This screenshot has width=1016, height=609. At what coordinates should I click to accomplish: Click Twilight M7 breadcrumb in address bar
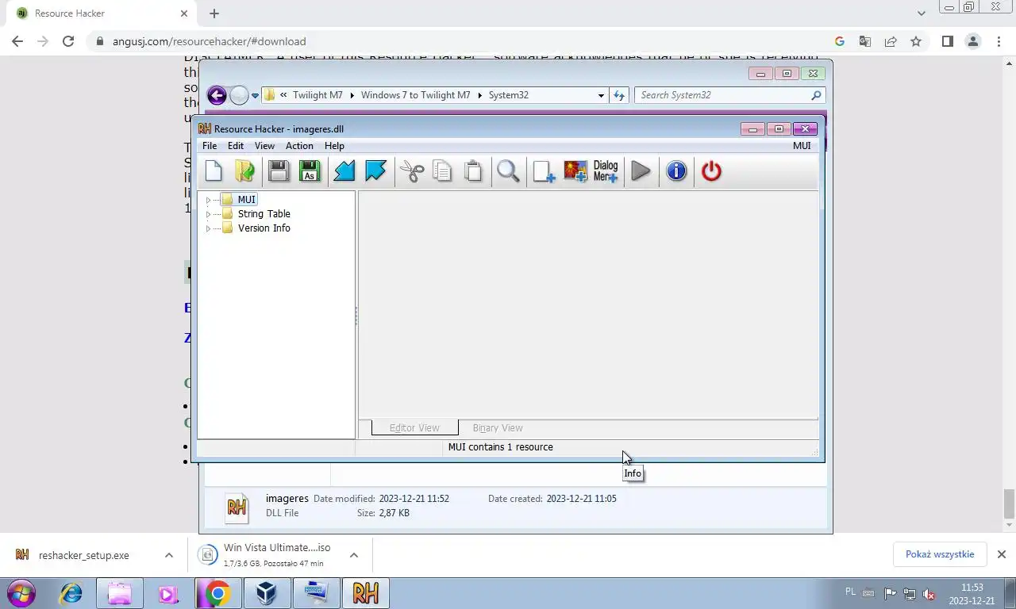click(317, 95)
